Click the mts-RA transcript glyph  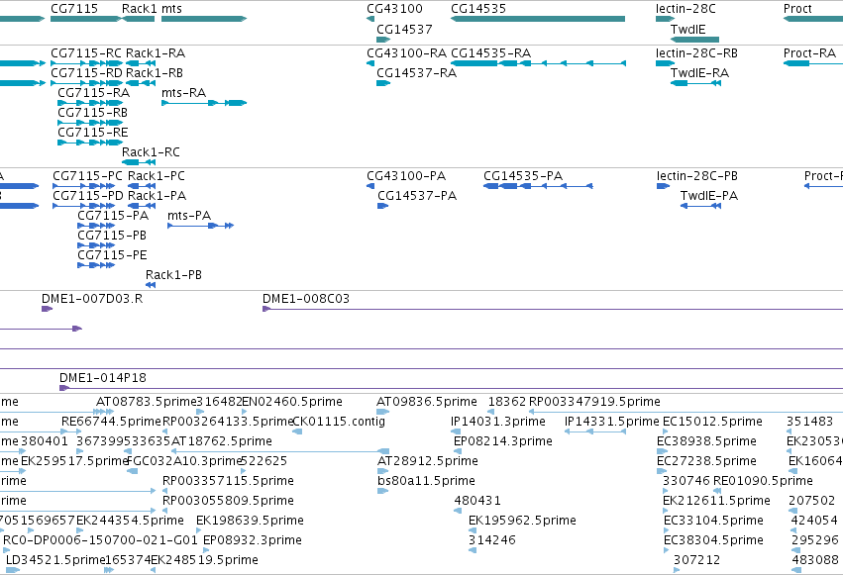(x=204, y=103)
